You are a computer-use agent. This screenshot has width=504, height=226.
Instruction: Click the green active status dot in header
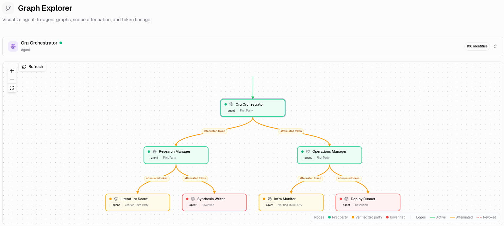coord(61,43)
